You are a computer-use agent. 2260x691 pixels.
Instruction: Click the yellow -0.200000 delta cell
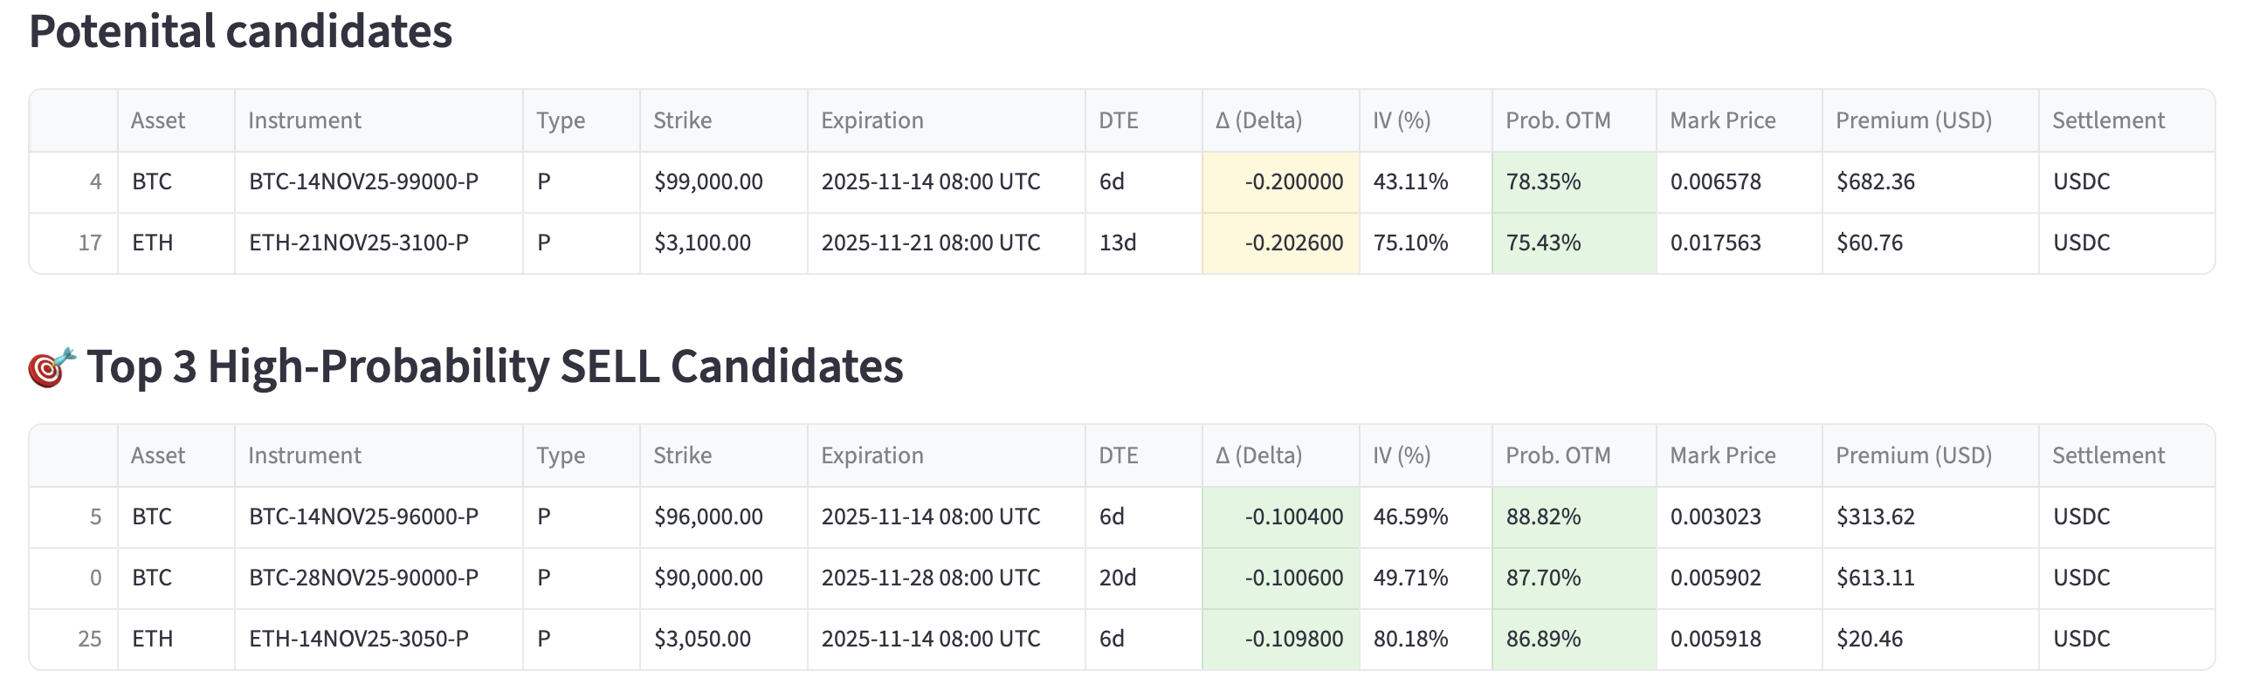click(x=1292, y=181)
